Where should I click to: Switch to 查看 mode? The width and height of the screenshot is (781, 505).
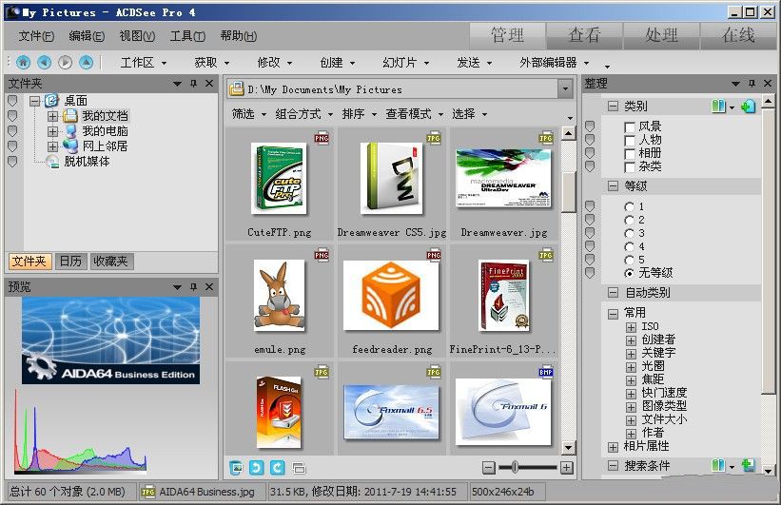pyautogui.click(x=584, y=35)
